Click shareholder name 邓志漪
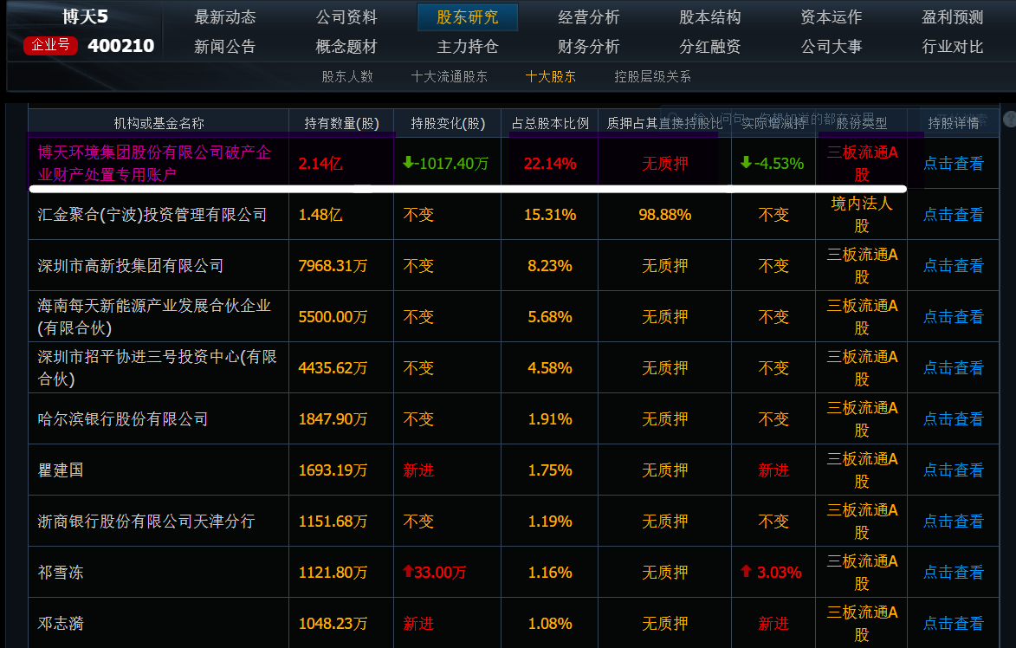Viewport: 1016px width, 648px height. [x=61, y=624]
